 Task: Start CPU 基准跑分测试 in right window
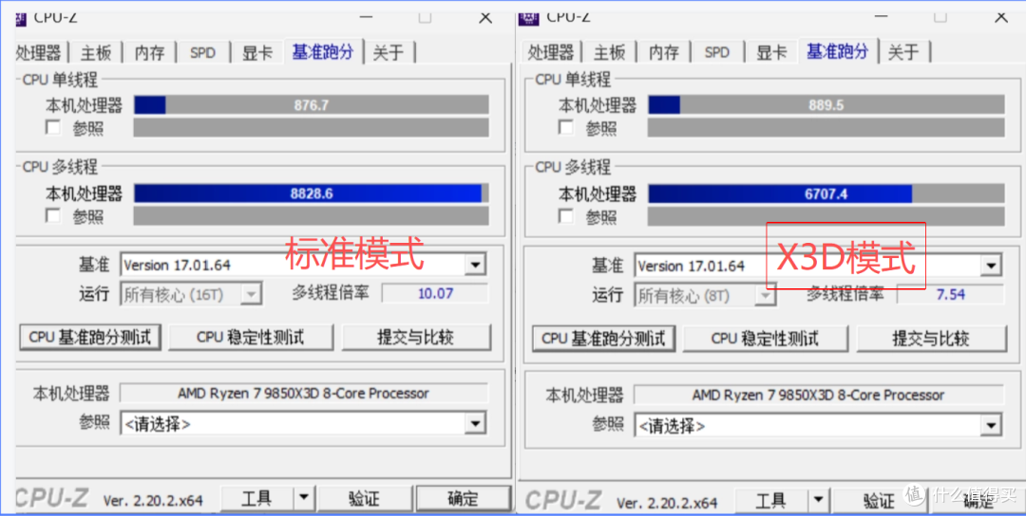pos(603,339)
